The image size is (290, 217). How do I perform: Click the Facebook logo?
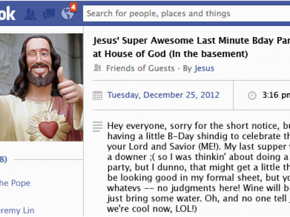7,14
